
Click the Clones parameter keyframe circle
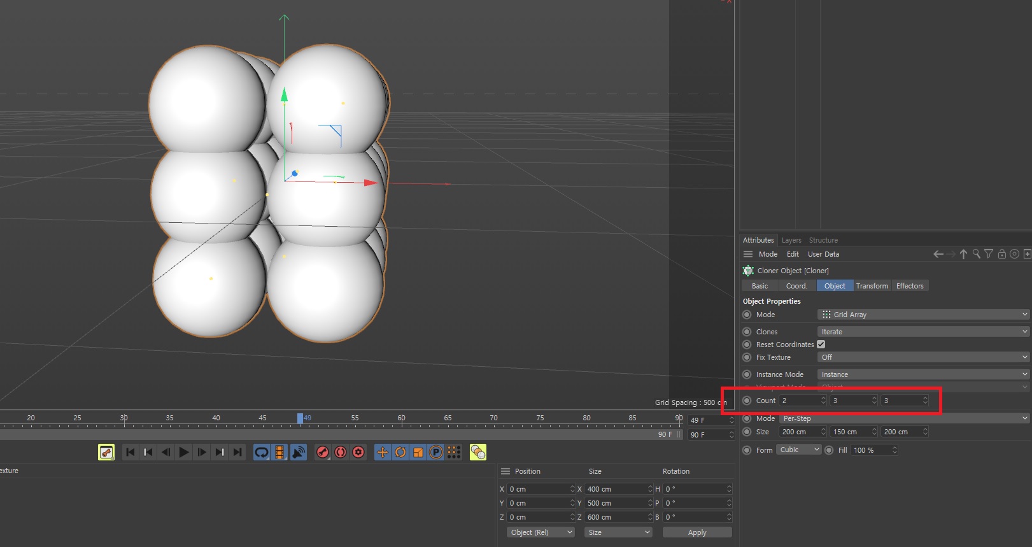pos(747,332)
